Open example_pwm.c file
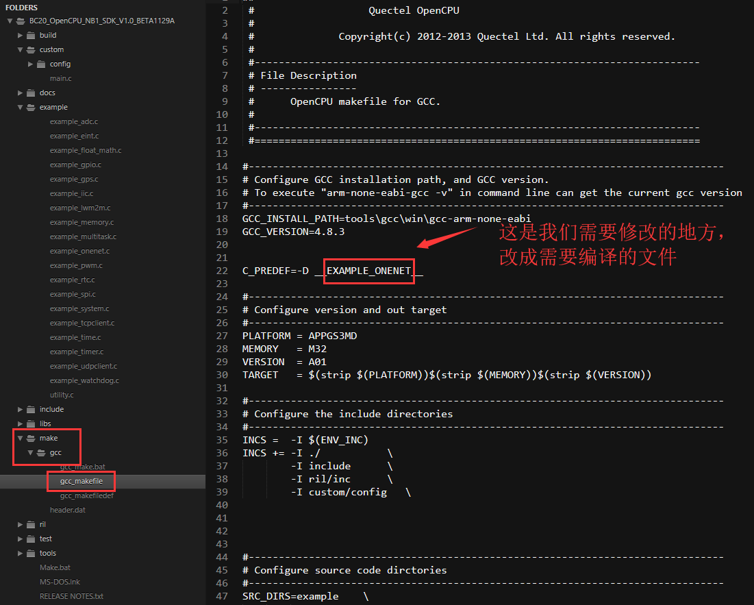 pyautogui.click(x=76, y=265)
